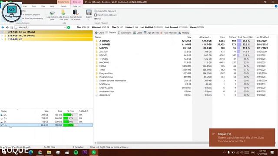Click the green scan refresh button
278x156 pixels.
click(69, 27)
